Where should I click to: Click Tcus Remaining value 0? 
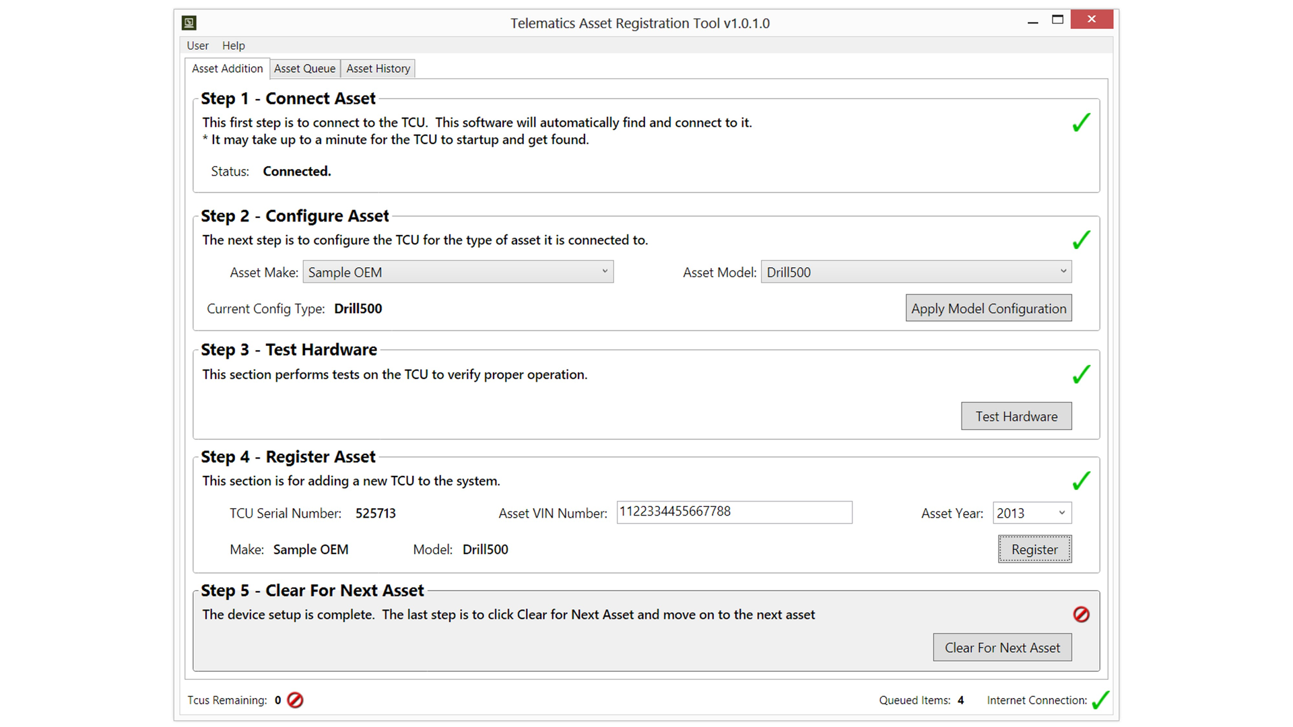277,701
